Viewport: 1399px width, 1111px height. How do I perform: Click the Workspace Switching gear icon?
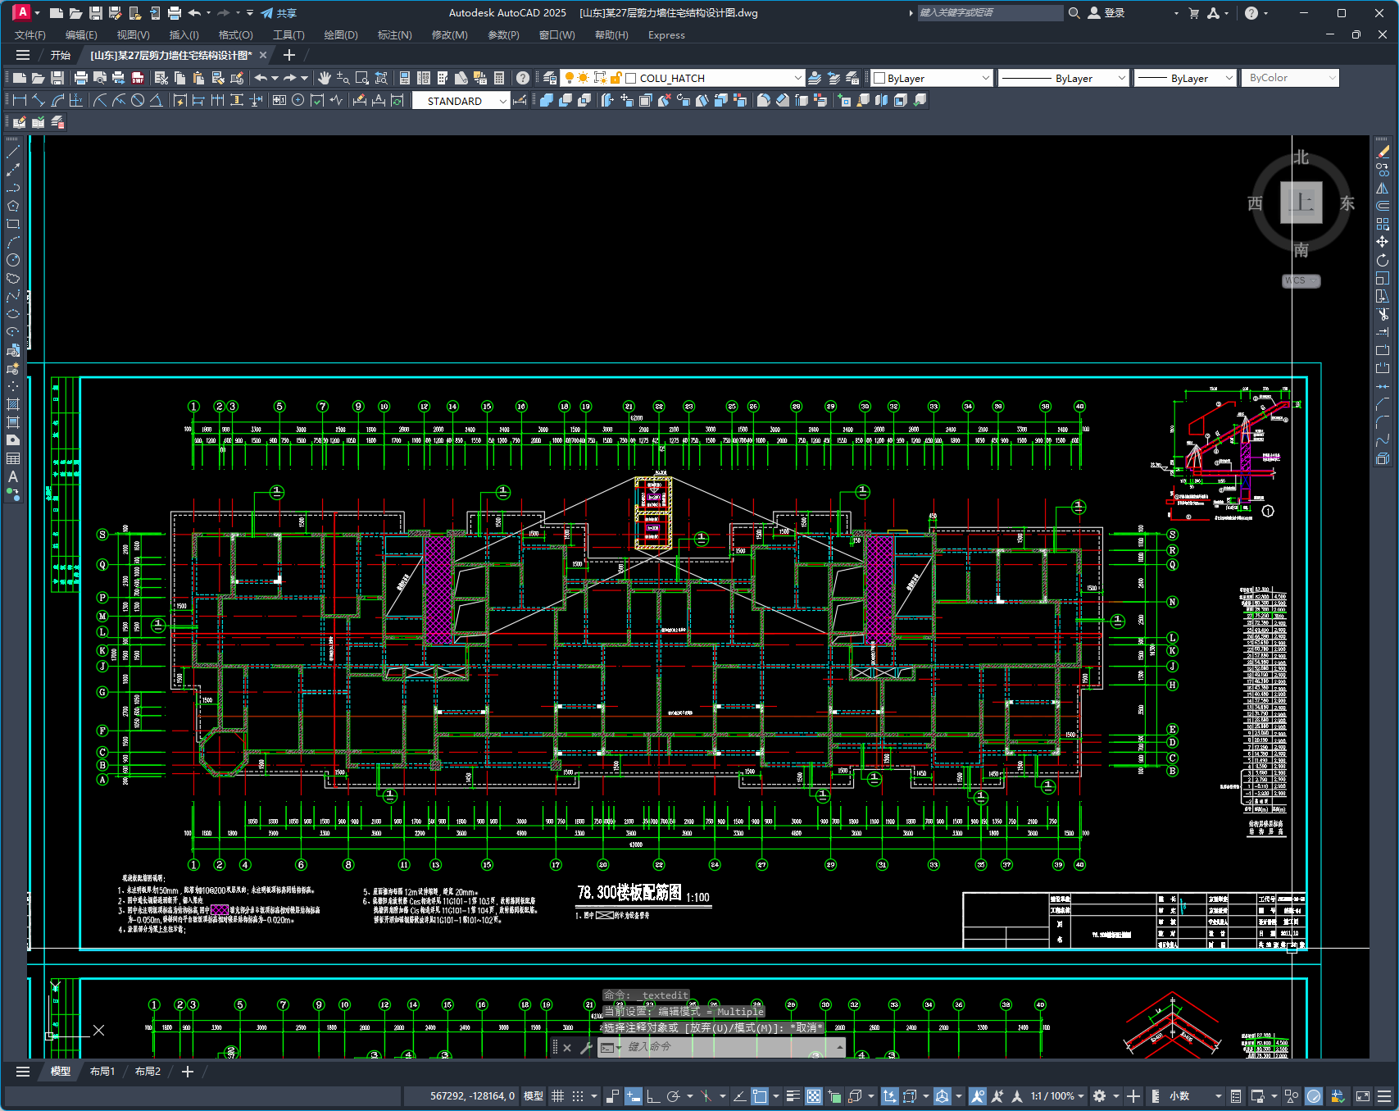pos(1099,1096)
